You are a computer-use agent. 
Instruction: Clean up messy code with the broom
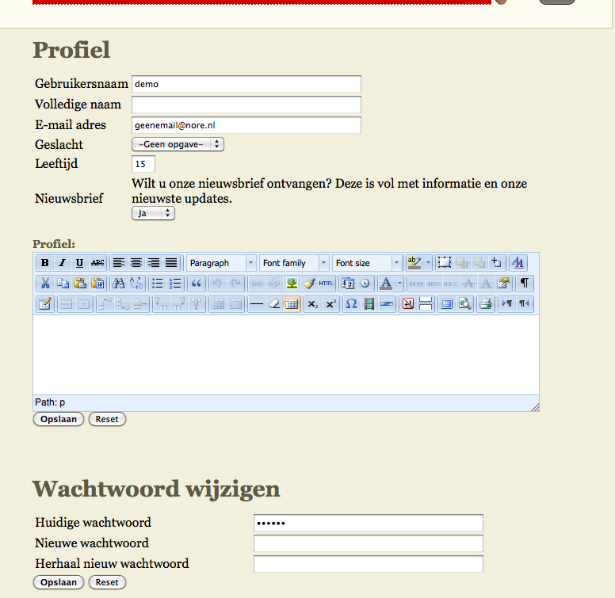point(309,284)
